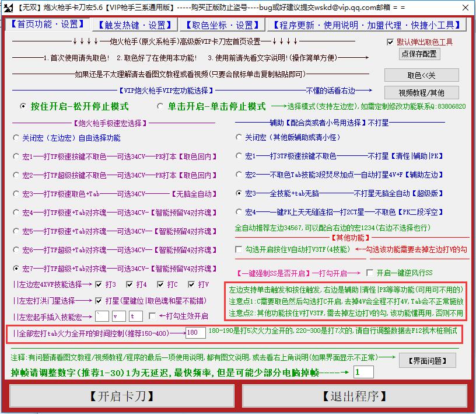Click the tab火力 time input field showing 180
The height and width of the screenshot is (414, 476).
pos(195,333)
